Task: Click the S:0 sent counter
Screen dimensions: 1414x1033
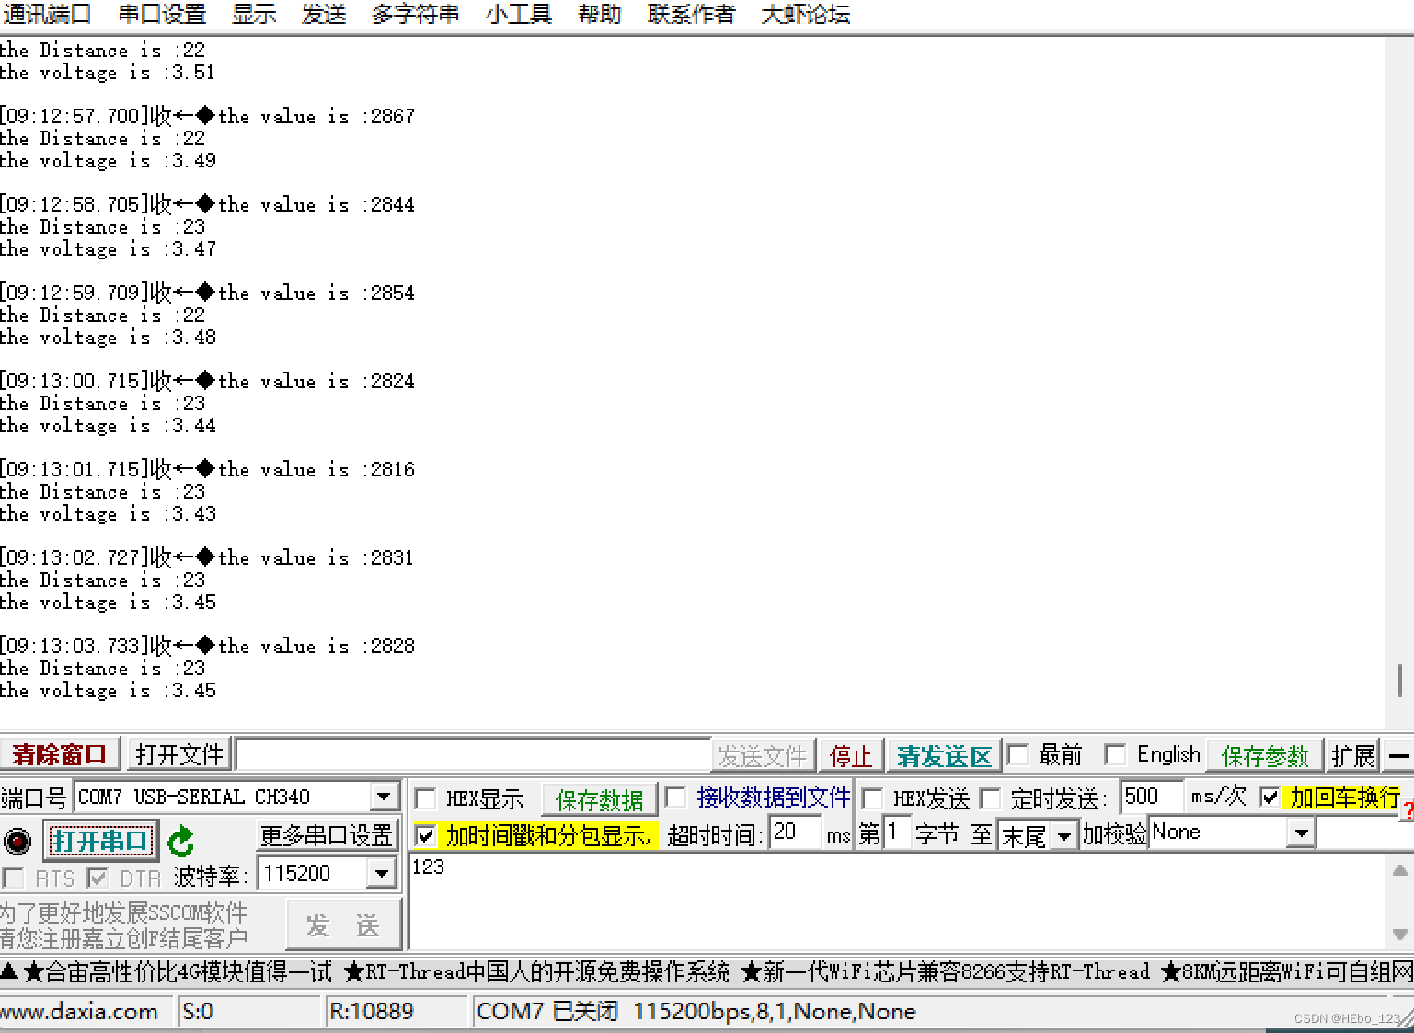Action: [x=198, y=1012]
